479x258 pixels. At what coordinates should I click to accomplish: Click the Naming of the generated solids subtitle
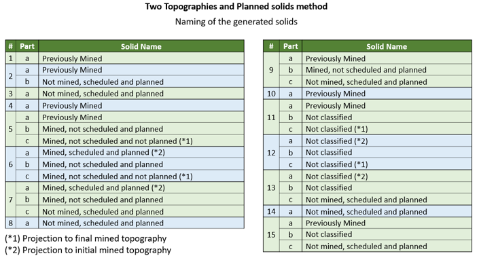(236, 22)
